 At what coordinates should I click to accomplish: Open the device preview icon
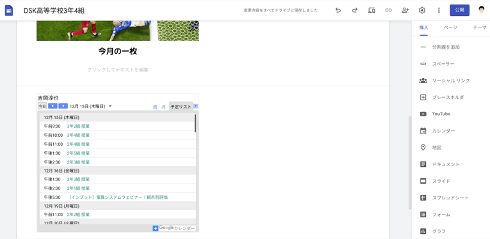coord(372,10)
